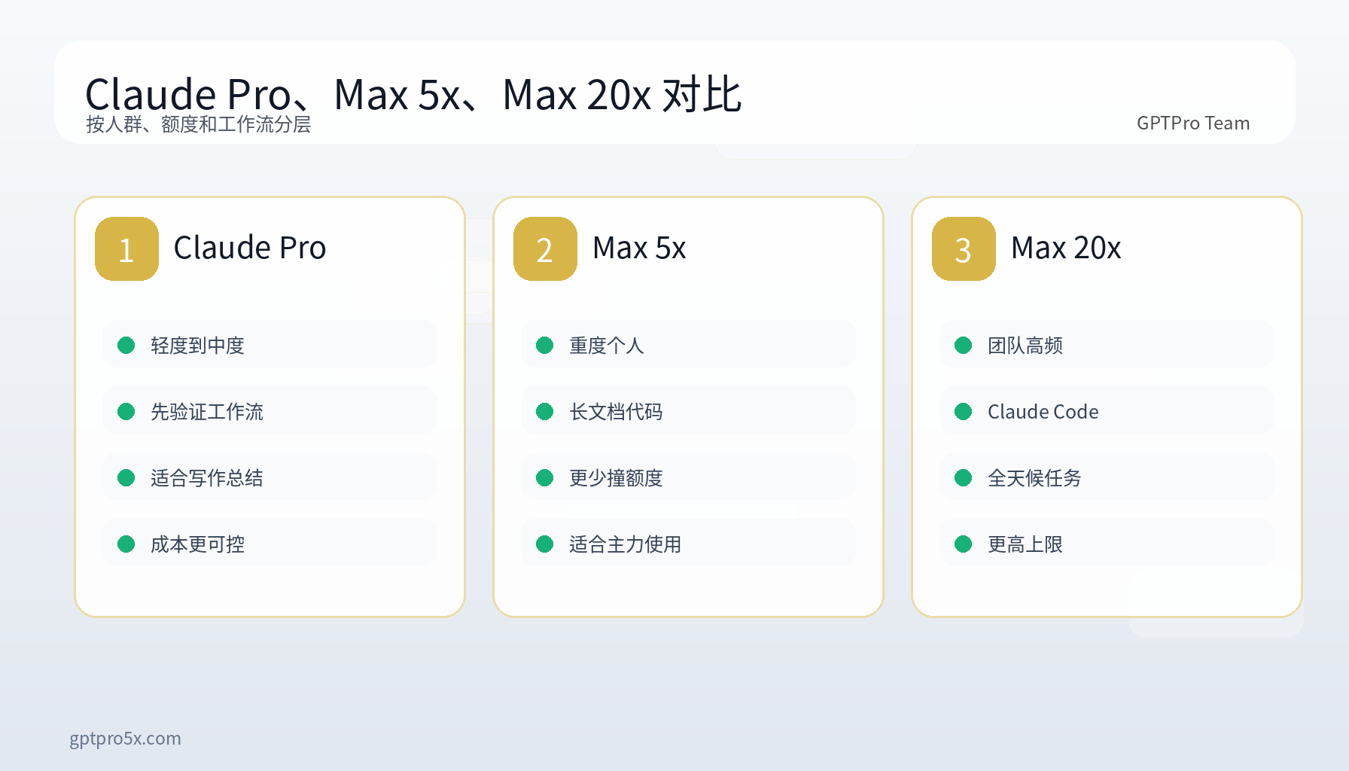Click the green dot beside 适合写作总结
1349x771 pixels.
(126, 478)
